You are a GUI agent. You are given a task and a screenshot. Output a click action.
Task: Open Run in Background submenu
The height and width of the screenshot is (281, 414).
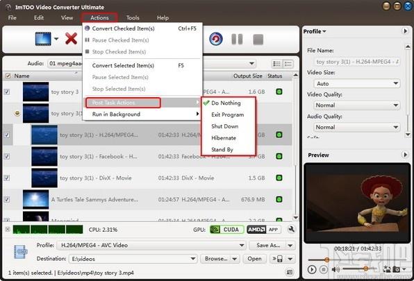tap(142, 114)
